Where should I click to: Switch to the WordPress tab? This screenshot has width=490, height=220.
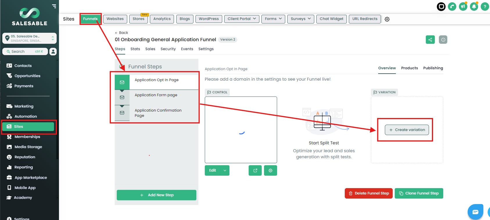(x=209, y=19)
